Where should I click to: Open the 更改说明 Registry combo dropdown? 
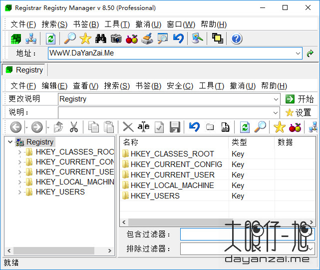[x=276, y=99]
